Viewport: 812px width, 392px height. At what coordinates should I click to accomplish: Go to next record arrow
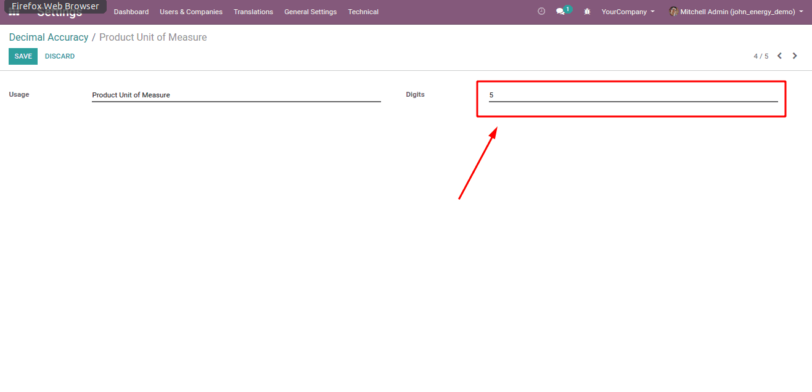tap(795, 56)
